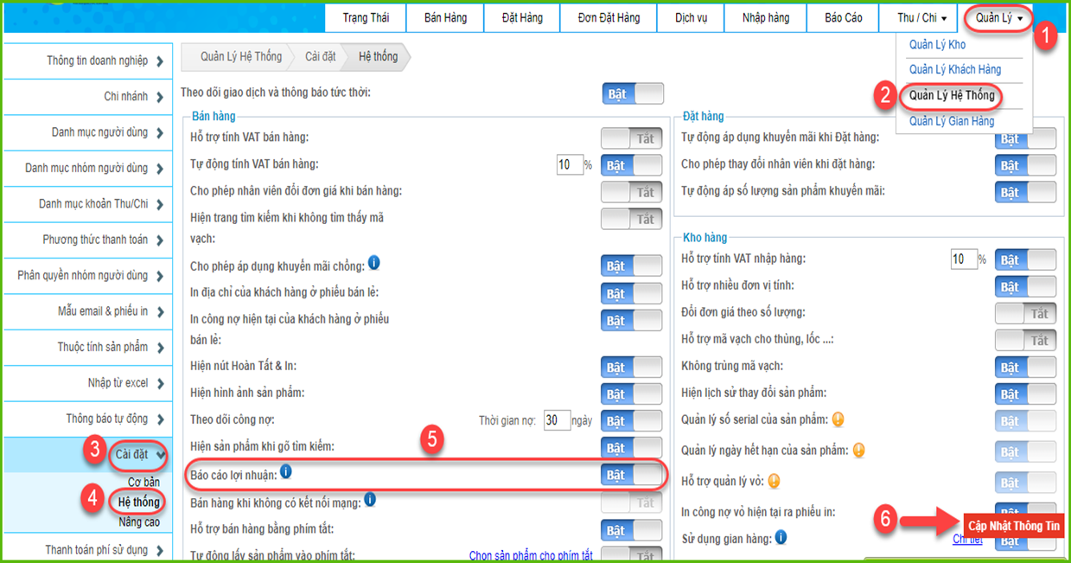The height and width of the screenshot is (563, 1071).
Task: Open the Thu / Chi dropdown menu
Action: 921,18
